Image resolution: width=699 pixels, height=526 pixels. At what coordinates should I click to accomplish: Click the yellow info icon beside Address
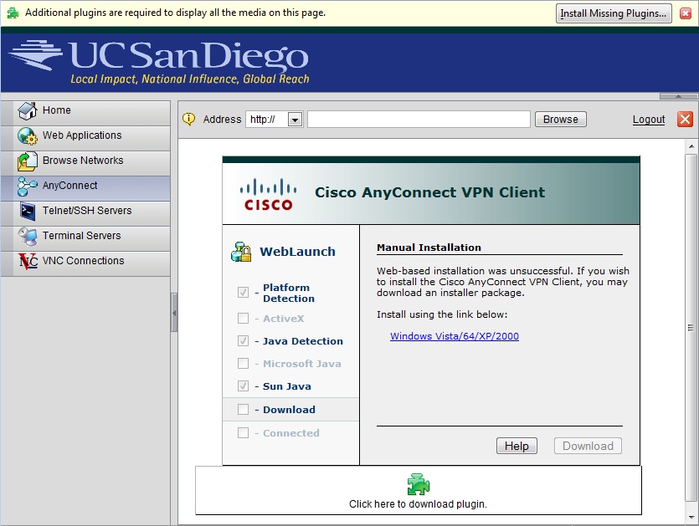click(189, 119)
